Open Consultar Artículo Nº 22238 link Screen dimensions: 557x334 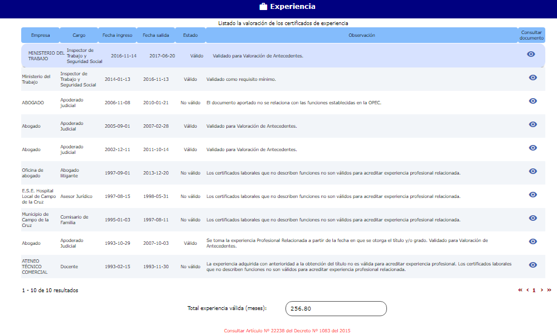click(287, 331)
